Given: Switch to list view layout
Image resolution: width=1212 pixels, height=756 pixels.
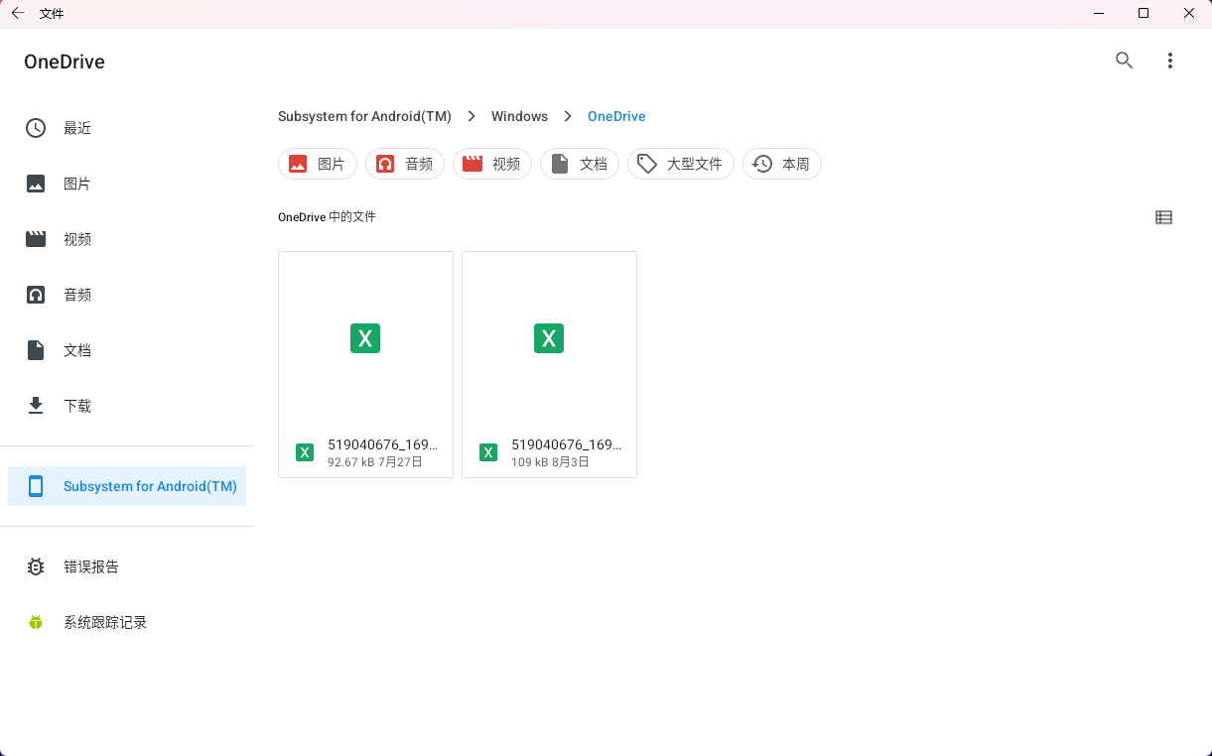Looking at the screenshot, I should pos(1163,217).
